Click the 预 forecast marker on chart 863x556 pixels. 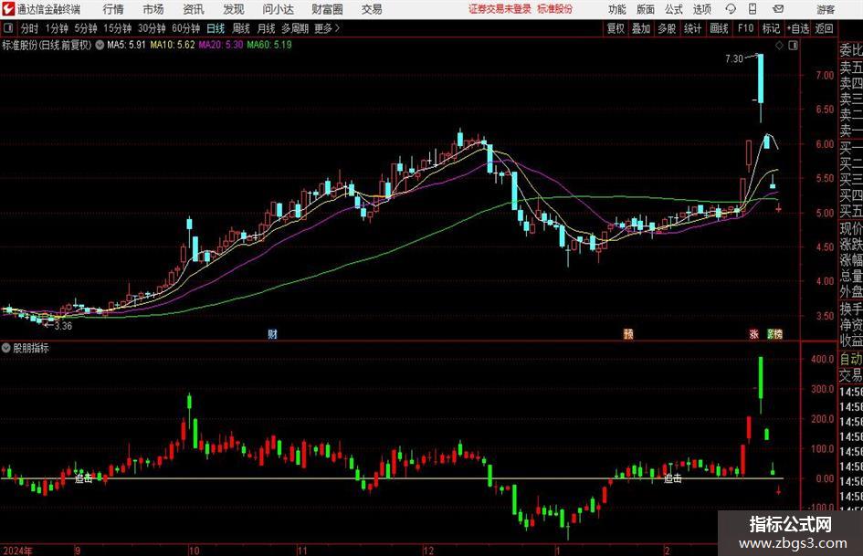pyautogui.click(x=628, y=334)
